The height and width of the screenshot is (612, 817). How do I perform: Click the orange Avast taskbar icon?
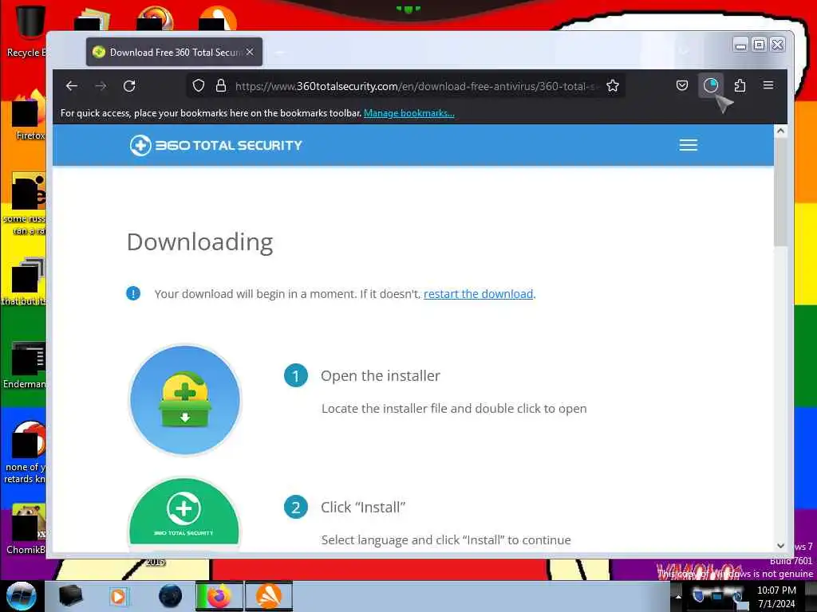[x=268, y=596]
